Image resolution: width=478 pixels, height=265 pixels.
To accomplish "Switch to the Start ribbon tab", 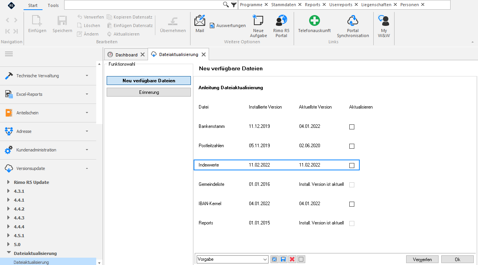I will [x=33, y=5].
